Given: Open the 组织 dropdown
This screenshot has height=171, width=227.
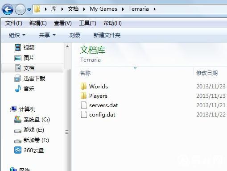Looking at the screenshot, I should click(17, 35).
